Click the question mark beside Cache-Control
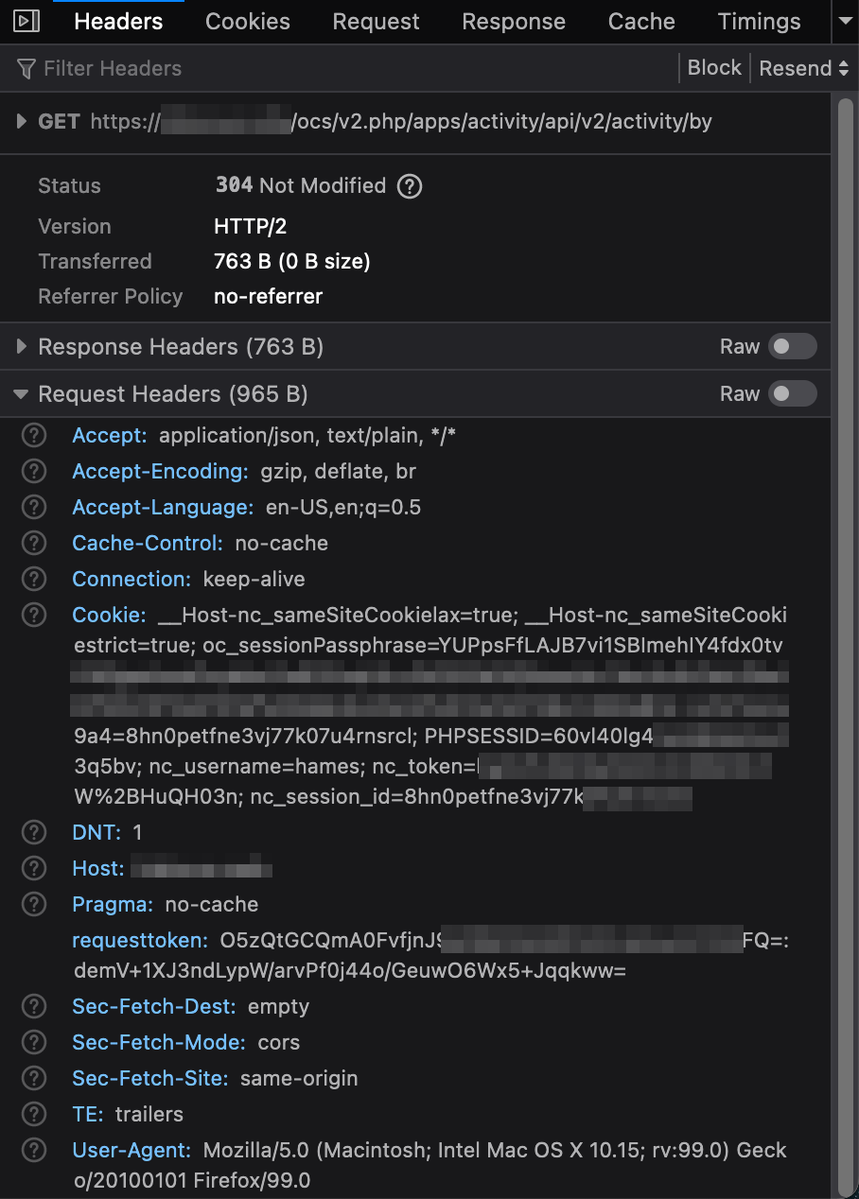Screen dimensions: 859x1199 [33, 543]
